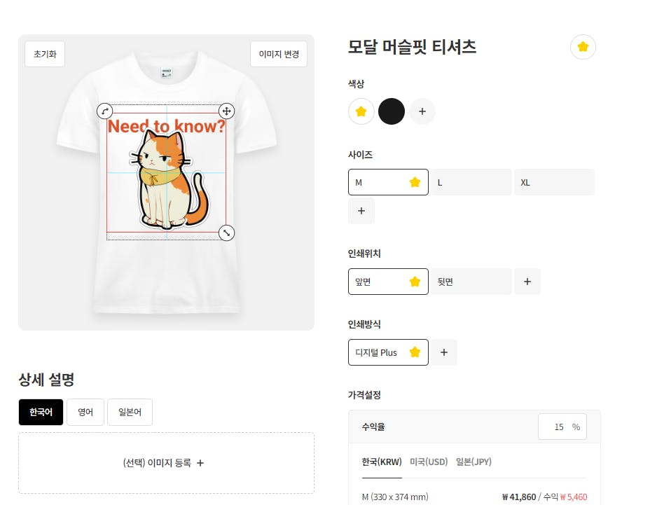Image resolution: width=650 pixels, height=505 pixels.
Task: Add a print method with plus button
Action: (x=444, y=352)
